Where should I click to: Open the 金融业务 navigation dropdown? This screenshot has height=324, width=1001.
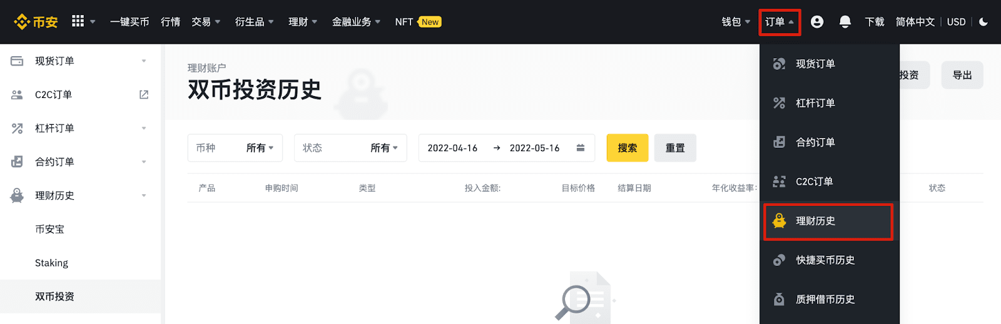[356, 22]
